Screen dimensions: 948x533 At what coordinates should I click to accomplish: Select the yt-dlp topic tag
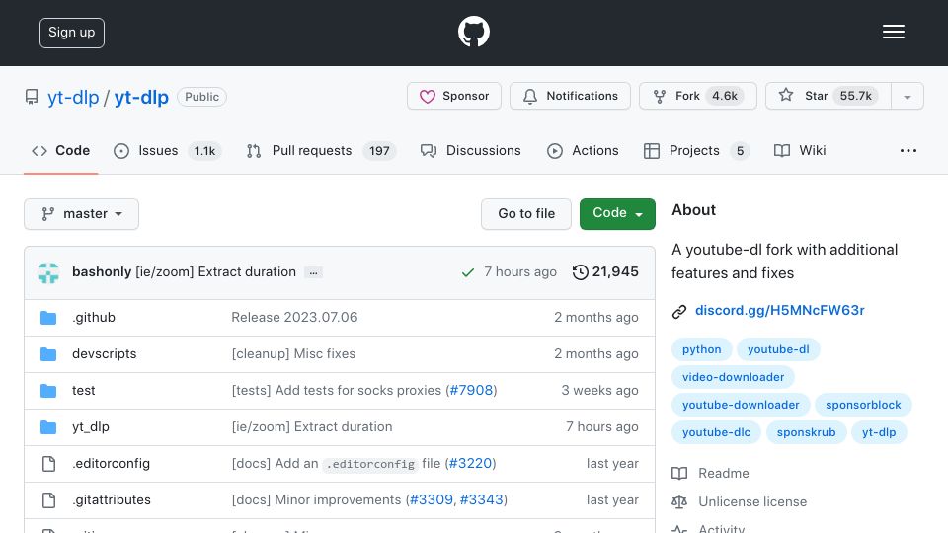coord(879,432)
